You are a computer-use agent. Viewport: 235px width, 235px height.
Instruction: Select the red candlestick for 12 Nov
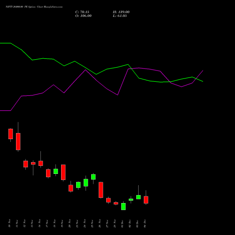[26, 164]
